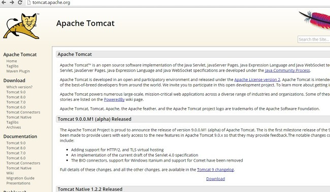Click the Apache feather logo

click(x=314, y=20)
